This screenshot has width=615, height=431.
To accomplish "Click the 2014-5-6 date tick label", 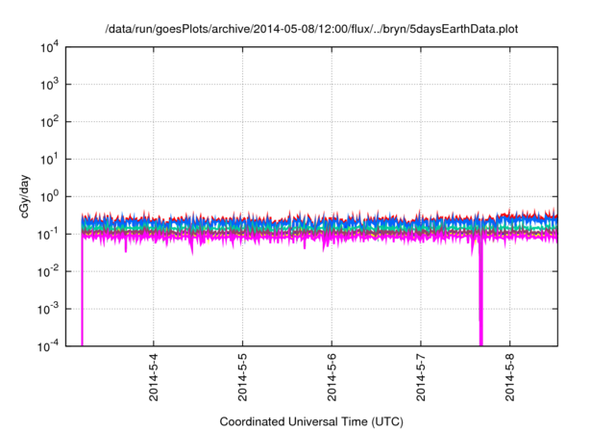I will tap(332, 377).
